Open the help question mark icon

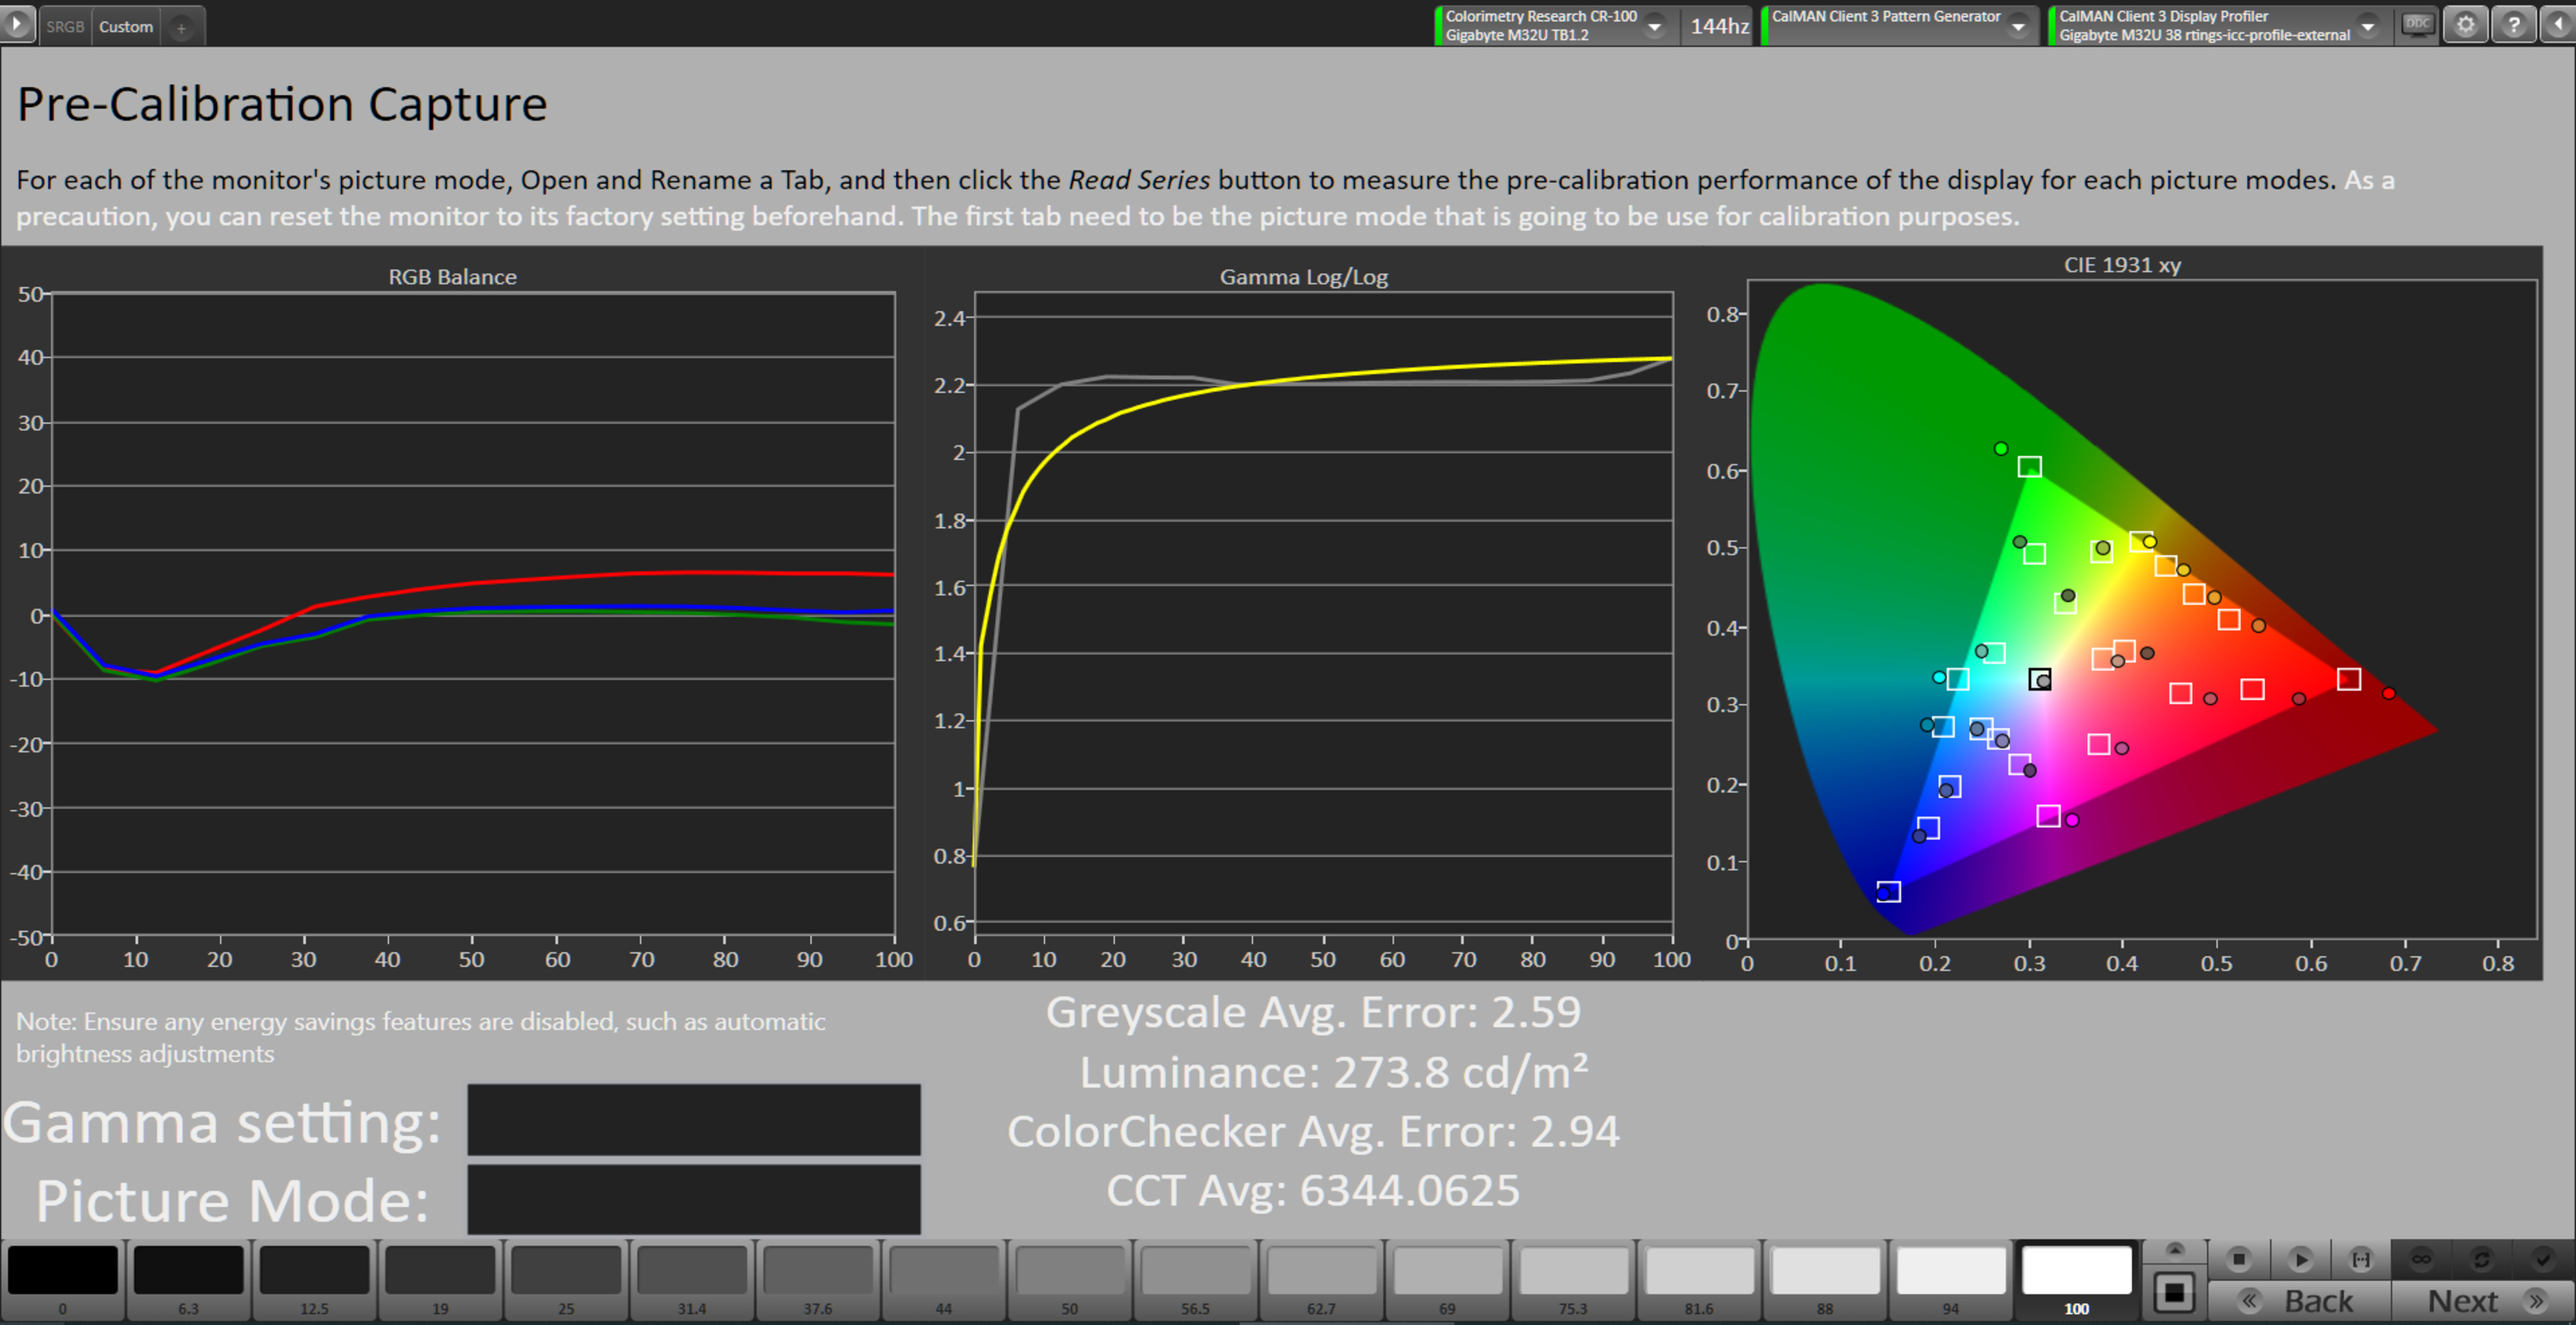(x=2513, y=24)
